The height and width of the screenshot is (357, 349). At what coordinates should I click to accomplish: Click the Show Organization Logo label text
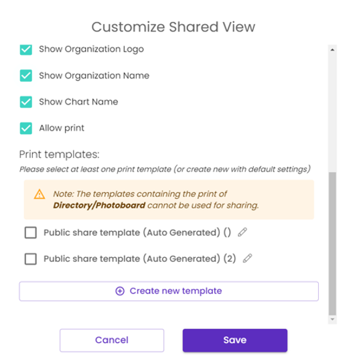click(x=91, y=49)
